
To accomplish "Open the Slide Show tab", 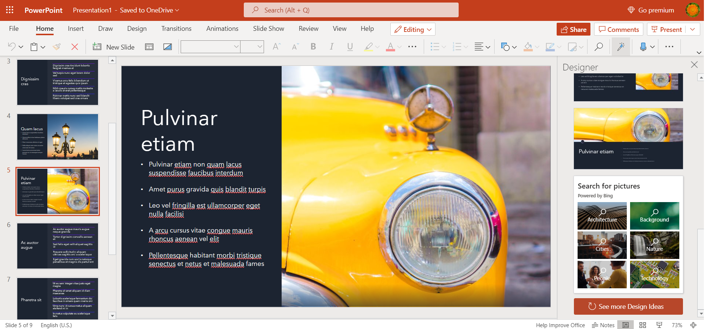I will coord(268,29).
